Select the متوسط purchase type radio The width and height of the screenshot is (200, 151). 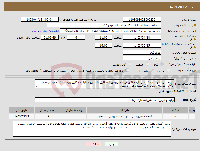[x=152, y=70]
